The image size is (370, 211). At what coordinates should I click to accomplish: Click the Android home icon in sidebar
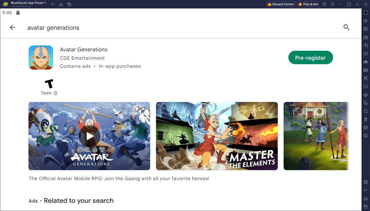[366, 198]
